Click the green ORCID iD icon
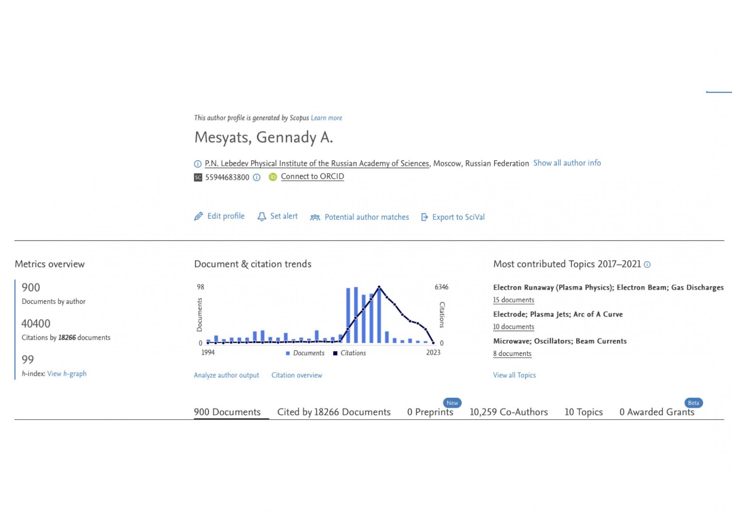Screen dimensions: 732x517 [273, 177]
